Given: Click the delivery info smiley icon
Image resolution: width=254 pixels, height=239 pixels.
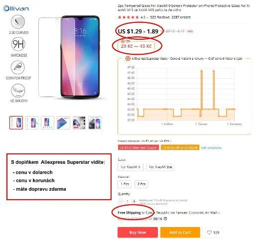Looking at the screenshot, I should [x=165, y=219].
